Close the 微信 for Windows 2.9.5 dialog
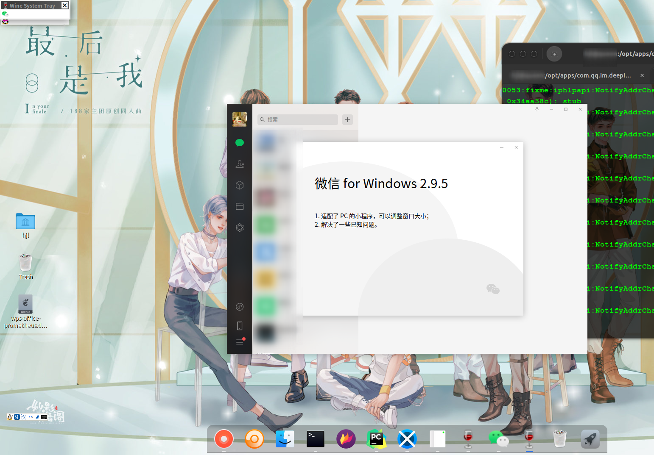This screenshot has width=654, height=455. (x=516, y=147)
